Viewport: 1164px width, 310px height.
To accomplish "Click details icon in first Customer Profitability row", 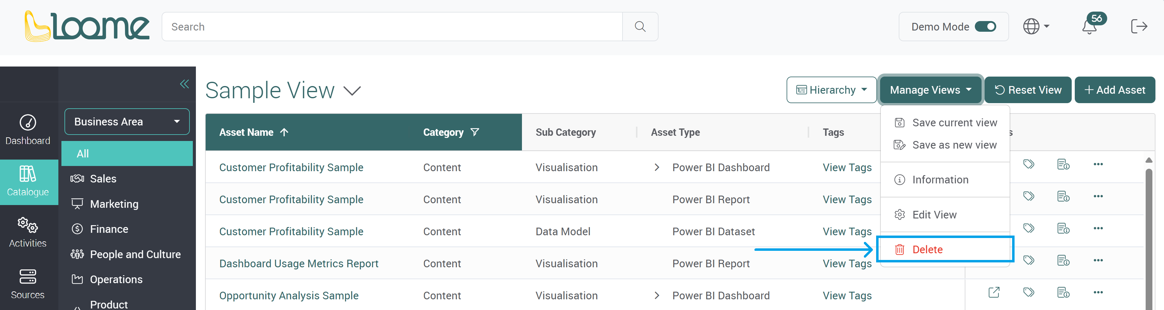I will click(x=1063, y=164).
